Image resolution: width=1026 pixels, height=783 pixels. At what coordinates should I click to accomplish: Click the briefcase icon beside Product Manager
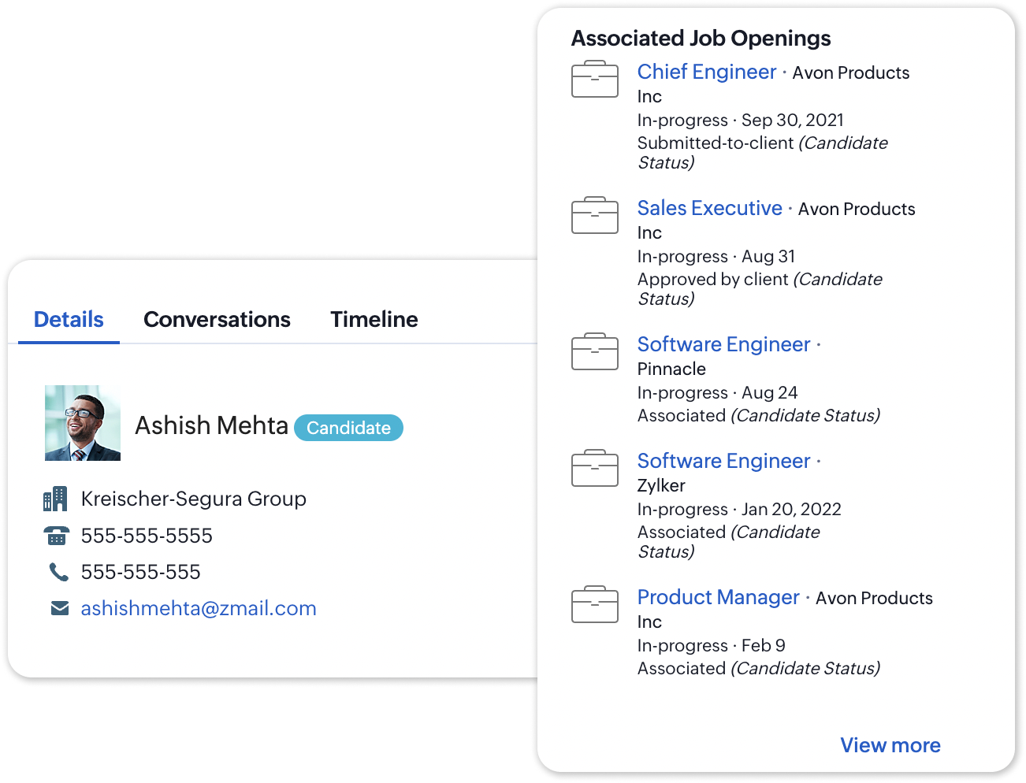coord(595,604)
